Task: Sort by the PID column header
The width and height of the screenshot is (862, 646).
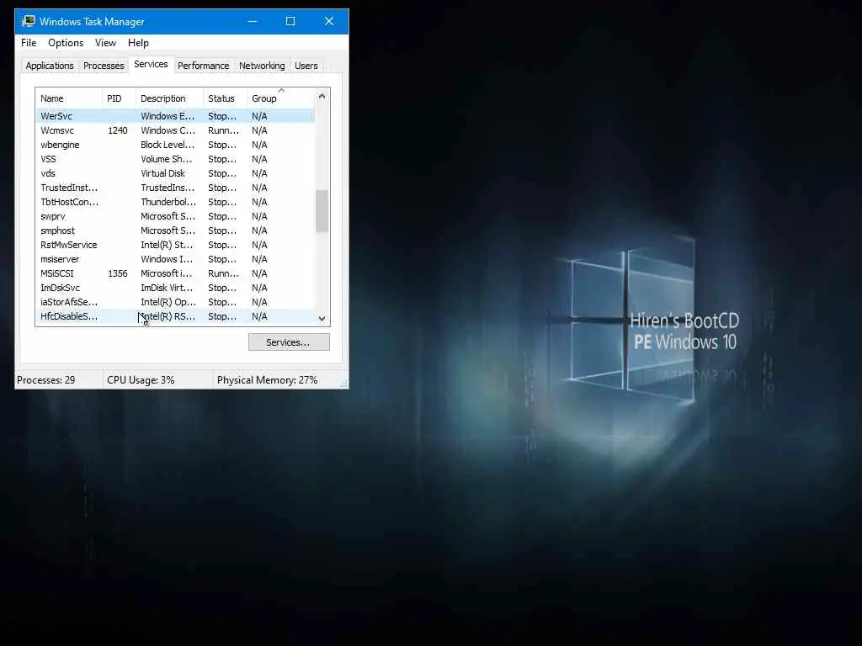Action: click(119, 98)
